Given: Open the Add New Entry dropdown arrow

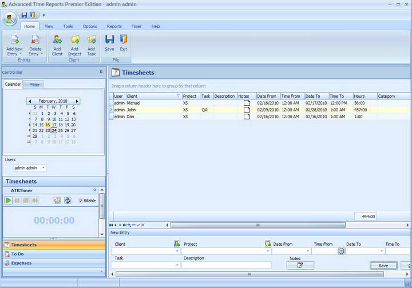Looking at the screenshot, I should (21, 54).
